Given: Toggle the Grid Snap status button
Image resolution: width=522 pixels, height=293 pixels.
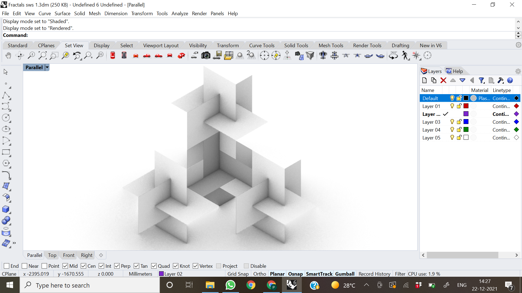Looking at the screenshot, I should (x=238, y=274).
